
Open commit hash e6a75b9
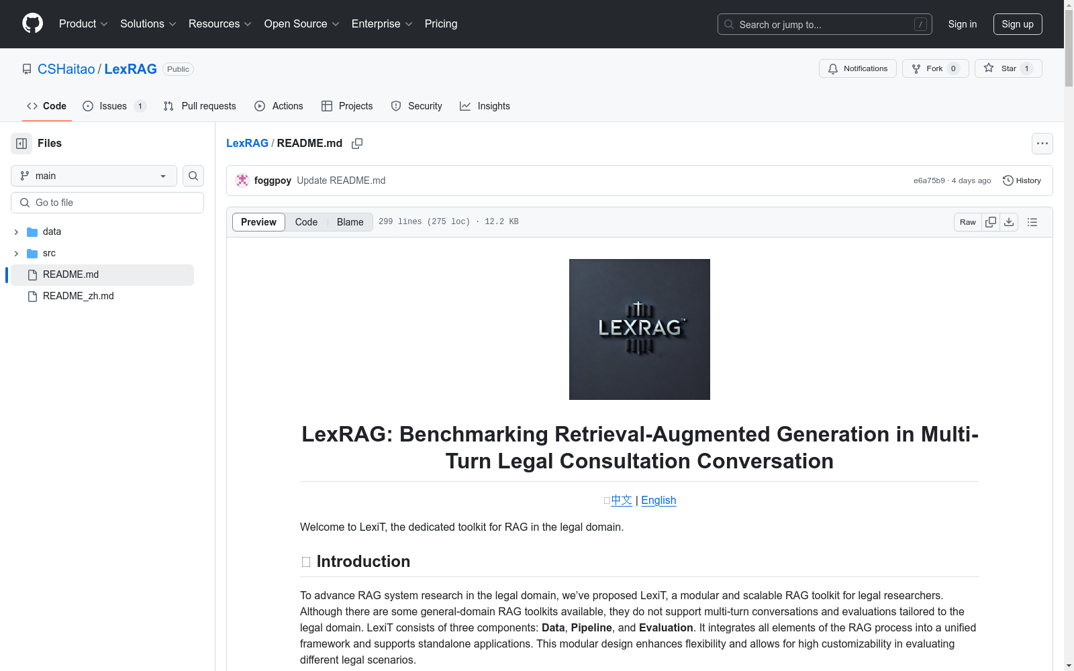[x=929, y=180]
